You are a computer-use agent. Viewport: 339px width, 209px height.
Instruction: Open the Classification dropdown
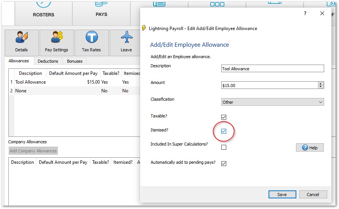(x=273, y=102)
